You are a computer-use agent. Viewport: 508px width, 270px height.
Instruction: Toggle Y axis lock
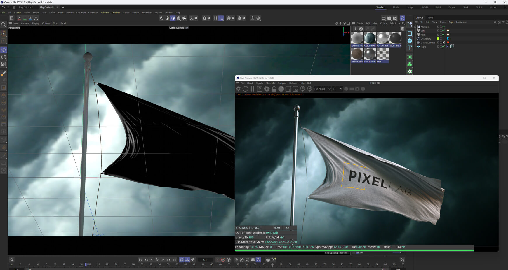tap(25, 18)
